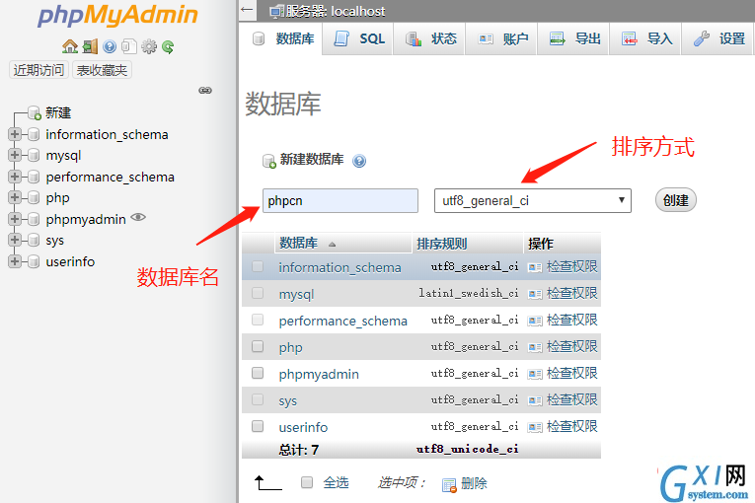The height and width of the screenshot is (503, 755).
Task: Click the delete icon beside 删除
Action: click(449, 485)
